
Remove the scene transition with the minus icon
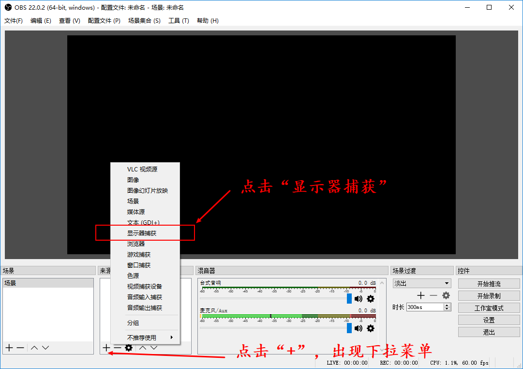(x=433, y=295)
